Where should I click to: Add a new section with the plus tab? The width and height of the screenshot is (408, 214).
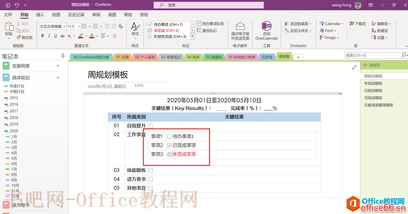[x=298, y=57]
